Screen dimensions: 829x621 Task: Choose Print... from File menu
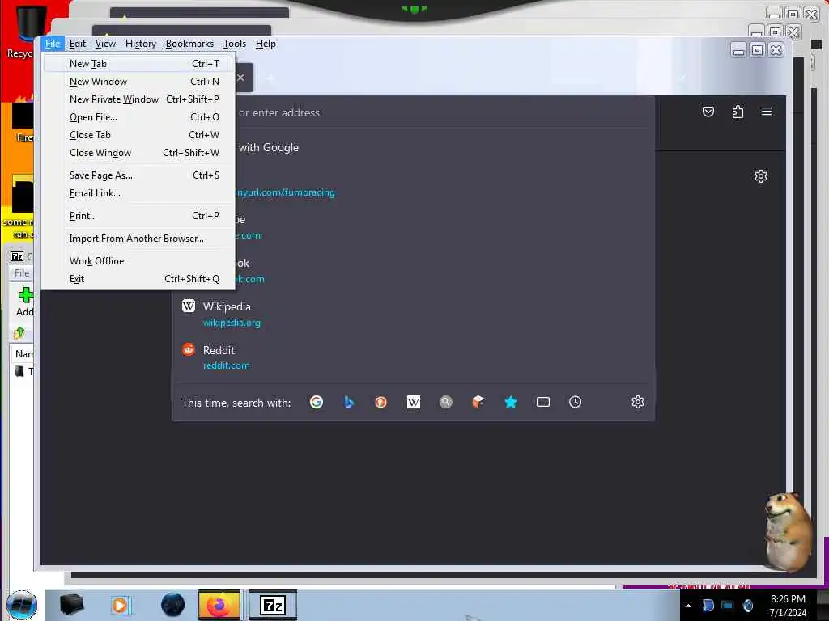coord(138,216)
